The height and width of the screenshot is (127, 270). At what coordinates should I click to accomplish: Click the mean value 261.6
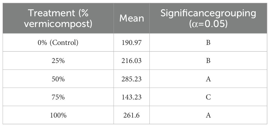pos(132,115)
